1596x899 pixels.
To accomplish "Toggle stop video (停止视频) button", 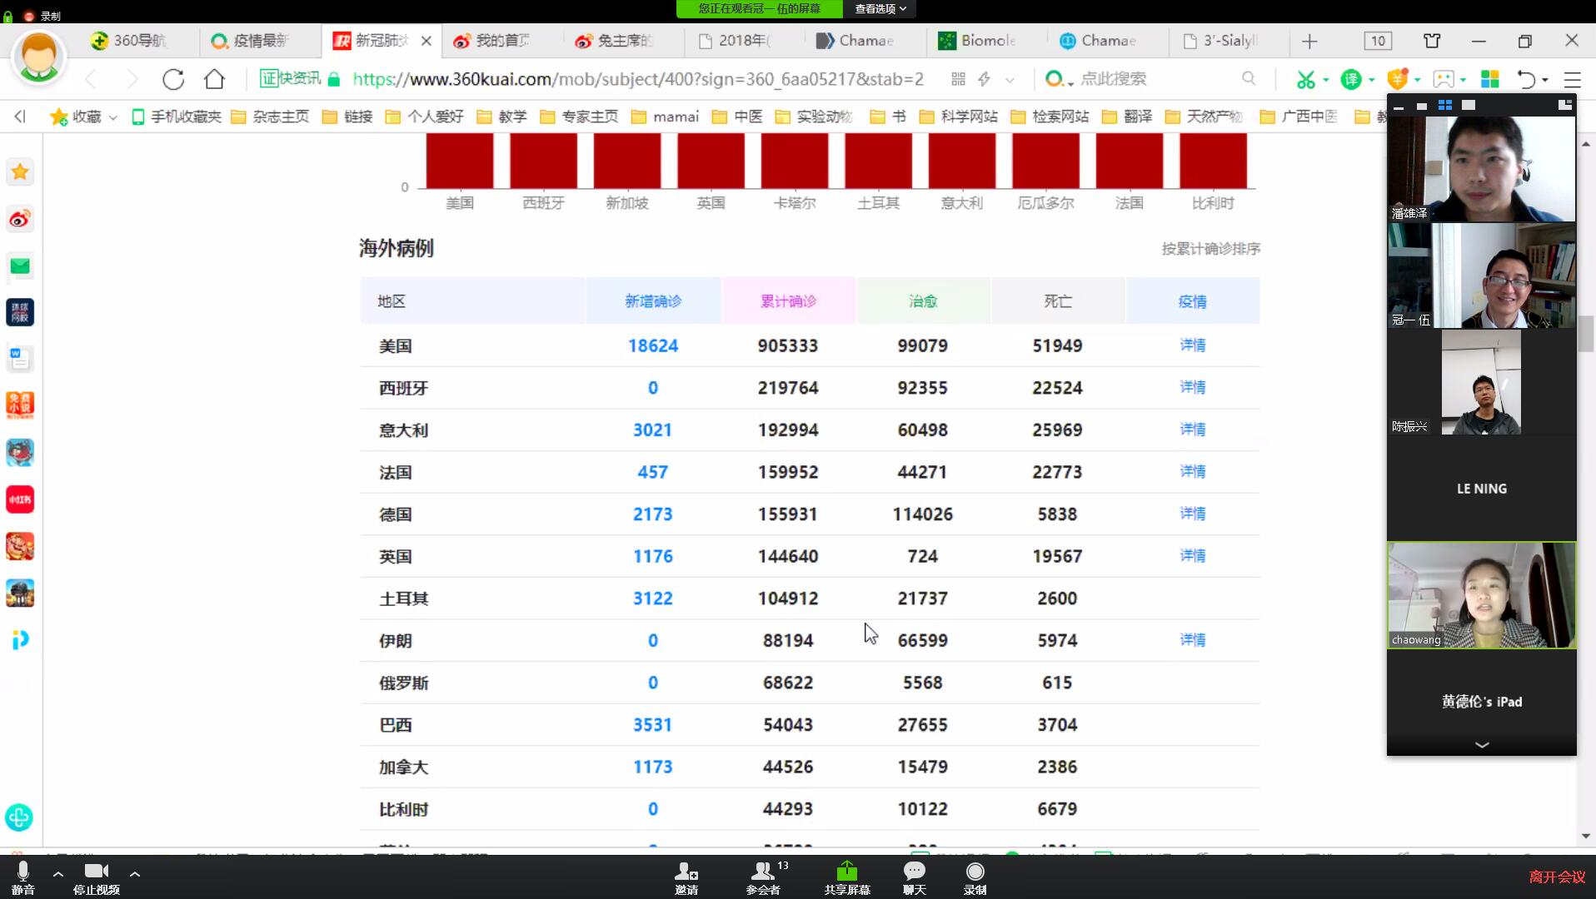I will [x=97, y=877].
